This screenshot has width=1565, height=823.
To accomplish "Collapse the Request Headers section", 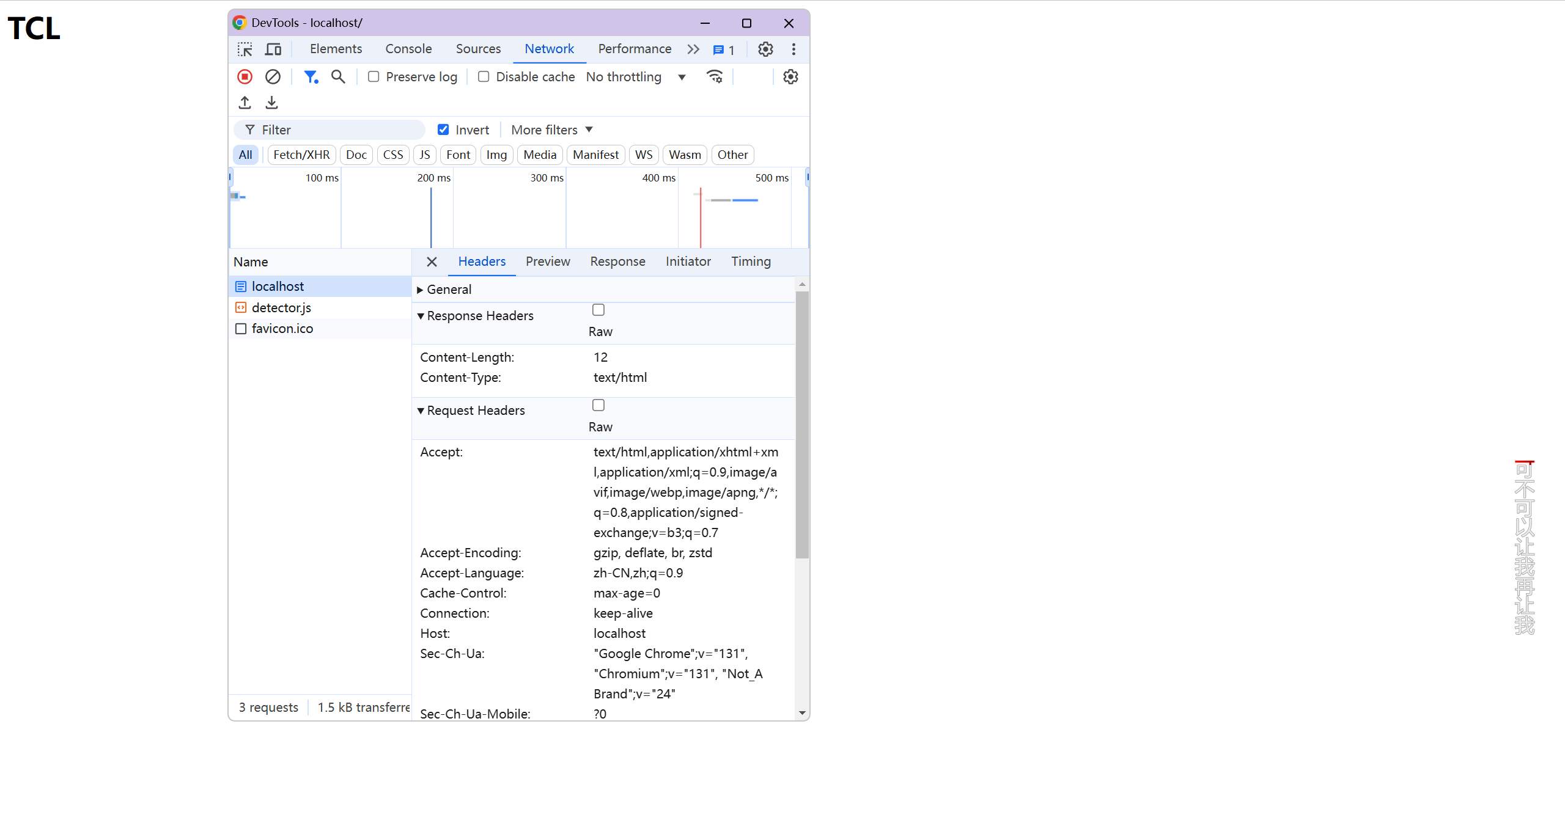I will pos(471,411).
